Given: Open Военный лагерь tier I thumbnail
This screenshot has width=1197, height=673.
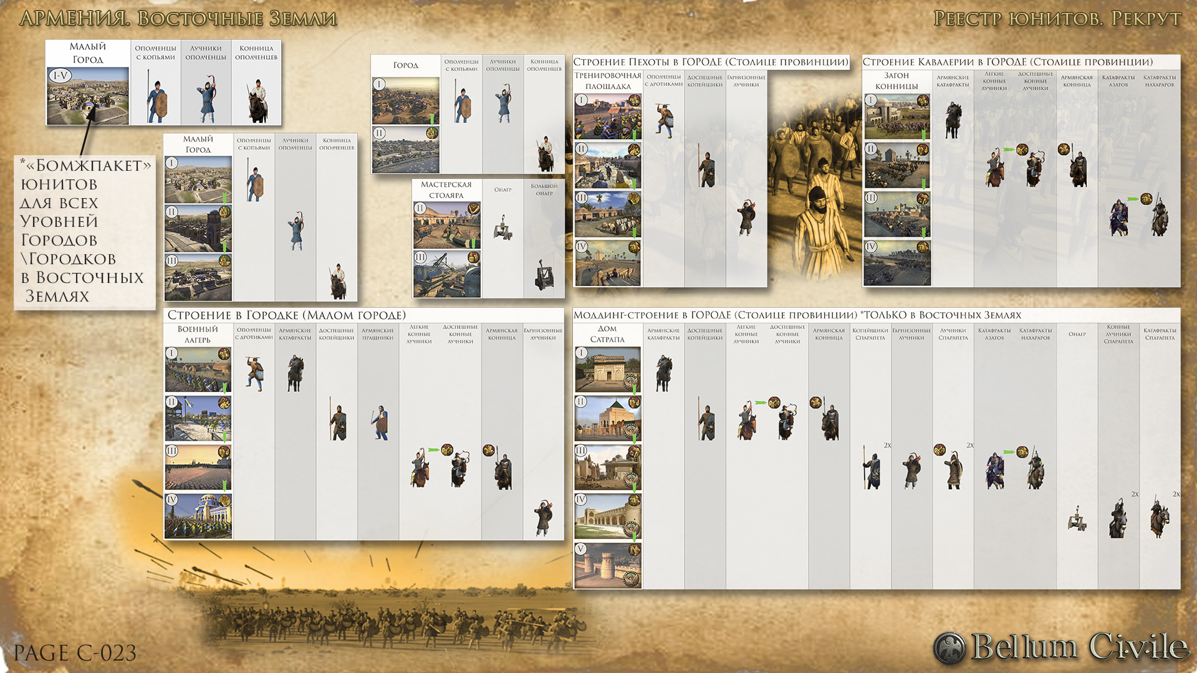Looking at the screenshot, I should (x=198, y=370).
